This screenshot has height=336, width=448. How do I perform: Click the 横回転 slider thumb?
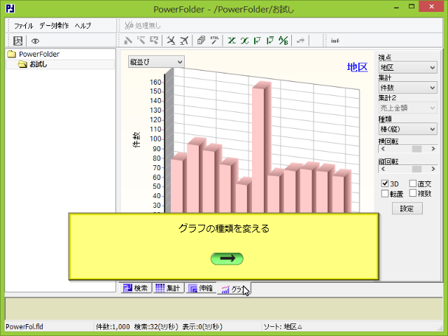[416, 149]
